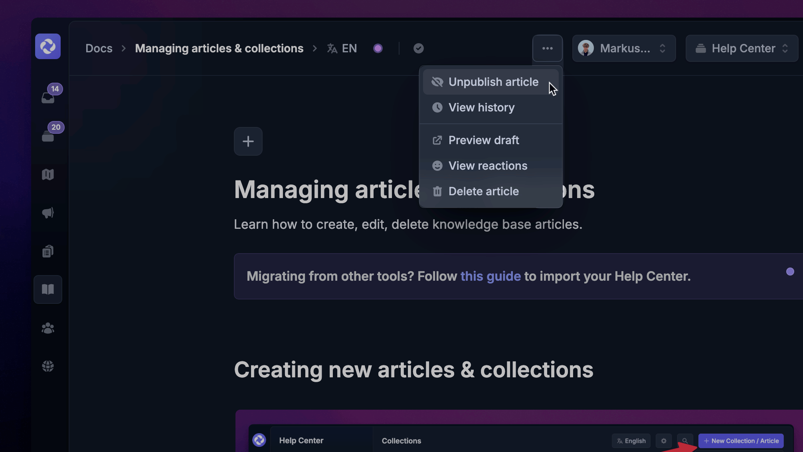The width and height of the screenshot is (803, 452).
Task: Select the knowledge base book icon
Action: pyautogui.click(x=48, y=289)
